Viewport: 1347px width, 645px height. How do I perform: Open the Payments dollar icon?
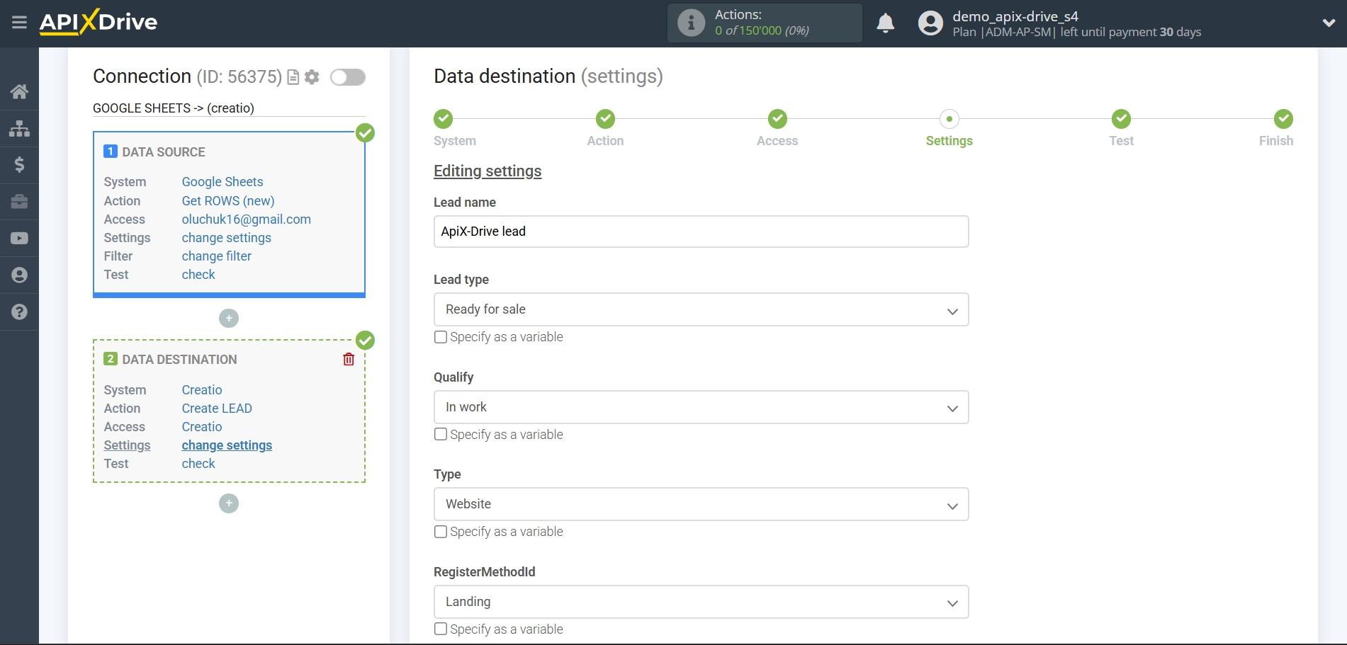point(19,164)
